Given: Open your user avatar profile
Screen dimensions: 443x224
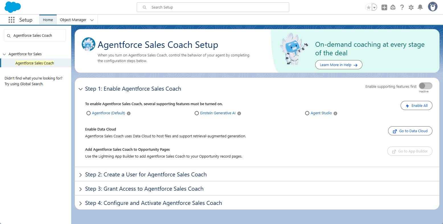Looking at the screenshot, I should [x=432, y=7].
